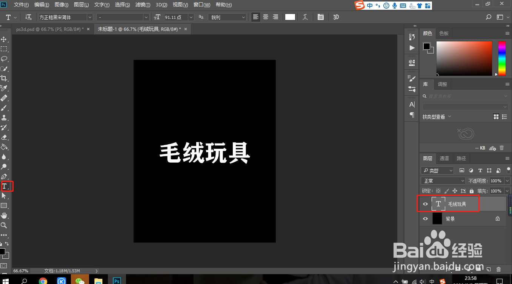Select the Hand tool
The image size is (512, 284).
click(5, 215)
